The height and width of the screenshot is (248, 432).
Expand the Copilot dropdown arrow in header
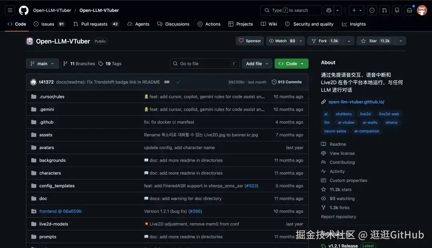tap(338, 10)
